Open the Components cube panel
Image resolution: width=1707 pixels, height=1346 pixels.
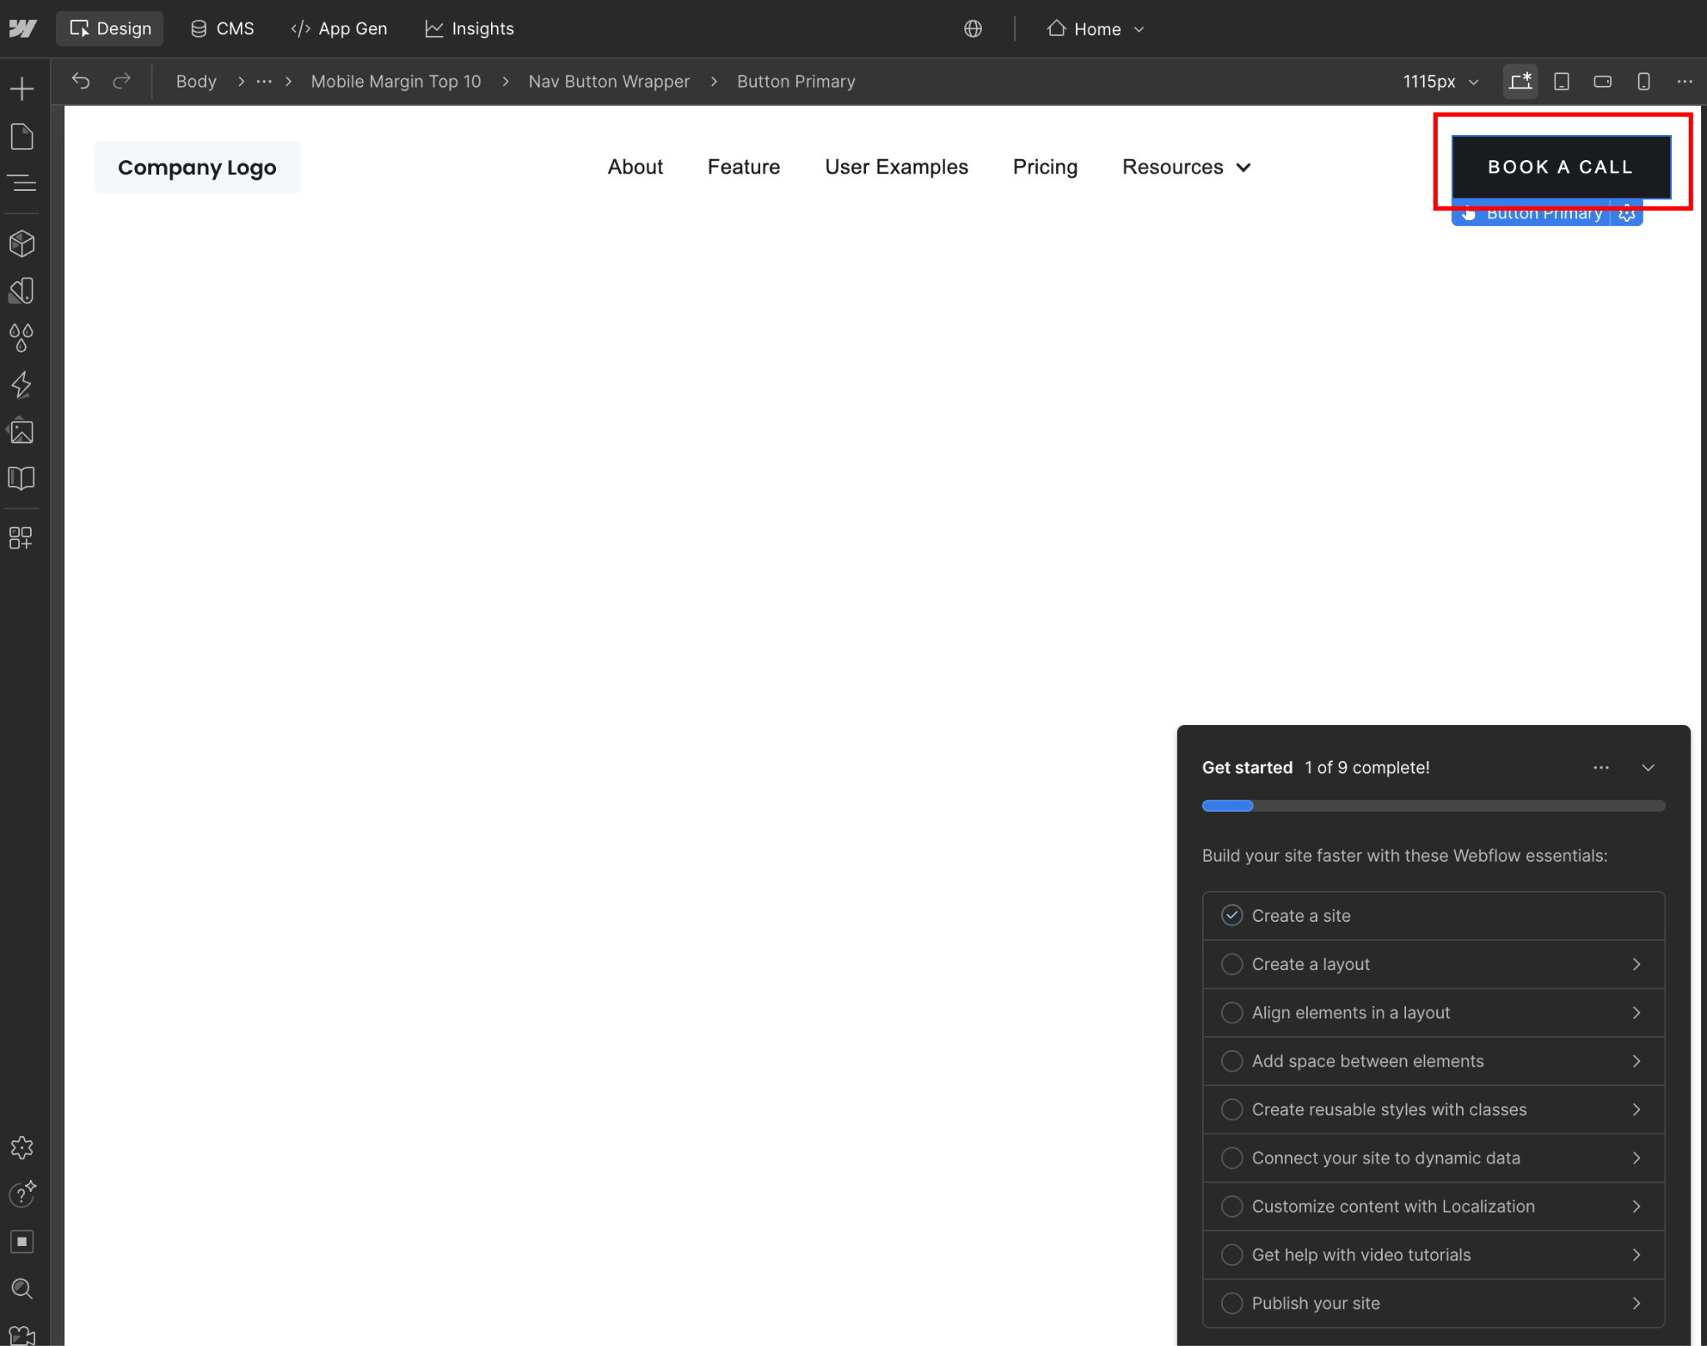(23, 243)
